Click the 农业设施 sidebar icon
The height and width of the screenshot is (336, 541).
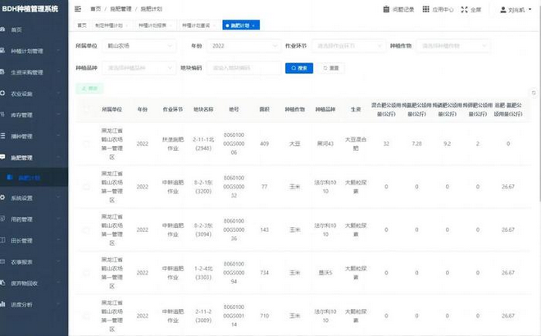tap(6, 93)
